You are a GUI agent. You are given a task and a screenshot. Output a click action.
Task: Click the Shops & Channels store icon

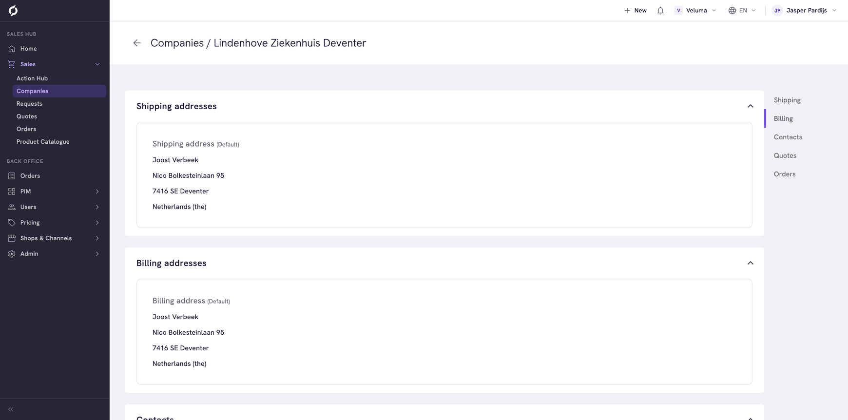[x=12, y=238]
